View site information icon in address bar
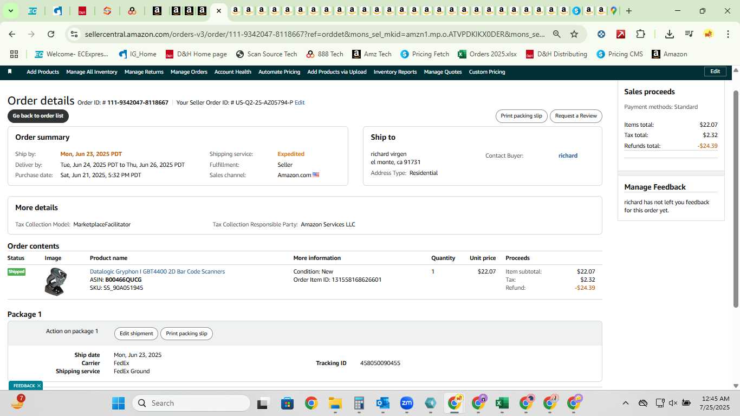Screen dimensions: 740x416 (74, 34)
